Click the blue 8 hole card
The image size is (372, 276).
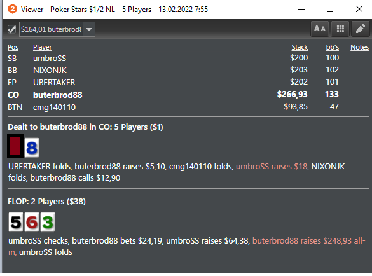point(32,148)
